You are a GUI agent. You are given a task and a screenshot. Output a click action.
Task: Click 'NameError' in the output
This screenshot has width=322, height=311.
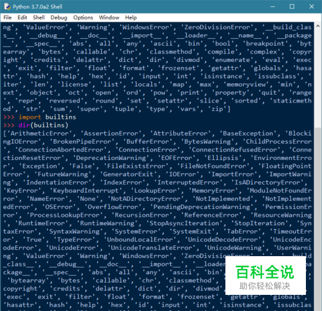point(47,199)
